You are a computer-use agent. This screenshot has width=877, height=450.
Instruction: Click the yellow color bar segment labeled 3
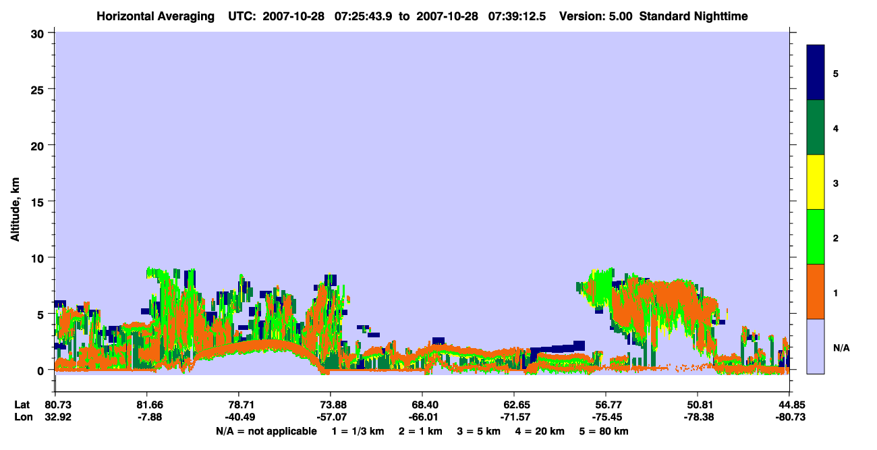pyautogui.click(x=816, y=182)
